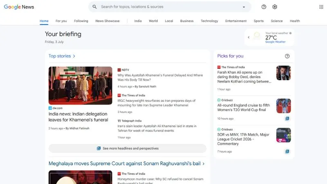Image resolution: width=327 pixels, height=184 pixels.
Task: Open the Sports tab
Action: [259, 21]
